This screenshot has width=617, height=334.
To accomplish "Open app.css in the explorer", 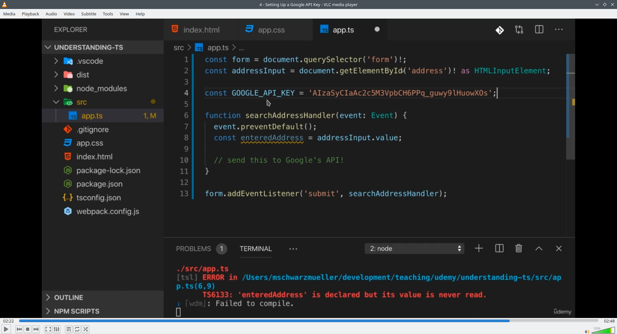I will pyautogui.click(x=103, y=143).
